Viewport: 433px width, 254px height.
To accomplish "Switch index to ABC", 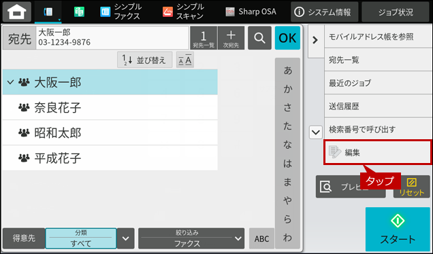I will click(261, 238).
